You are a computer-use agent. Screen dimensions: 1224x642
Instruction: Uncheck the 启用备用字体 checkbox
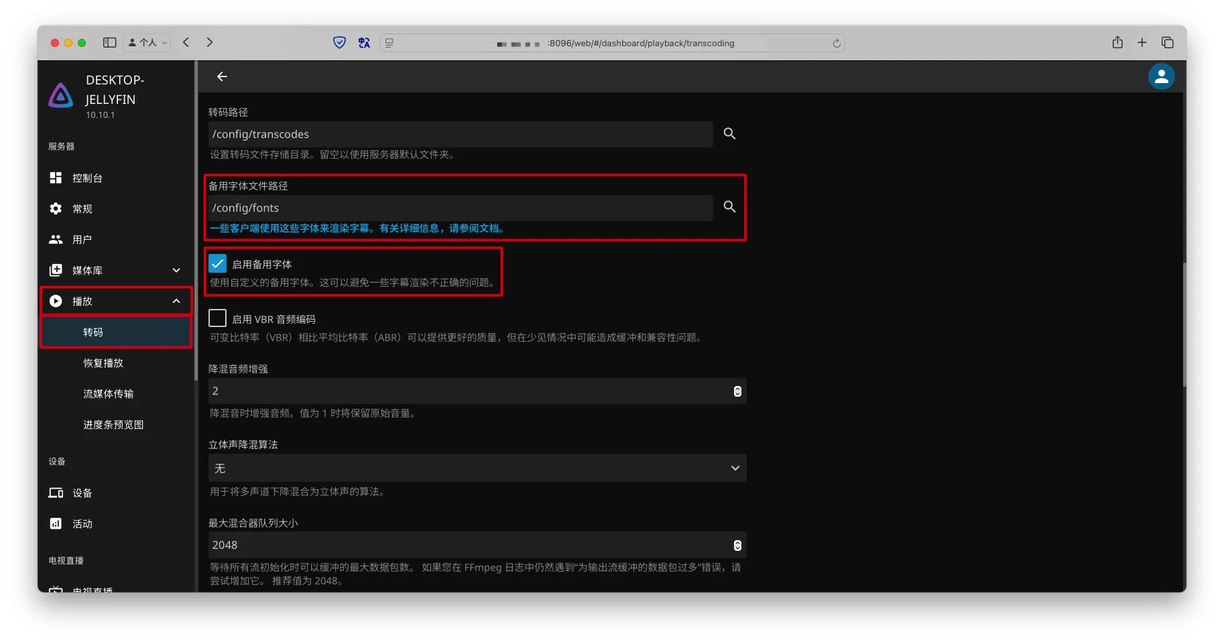pos(218,263)
